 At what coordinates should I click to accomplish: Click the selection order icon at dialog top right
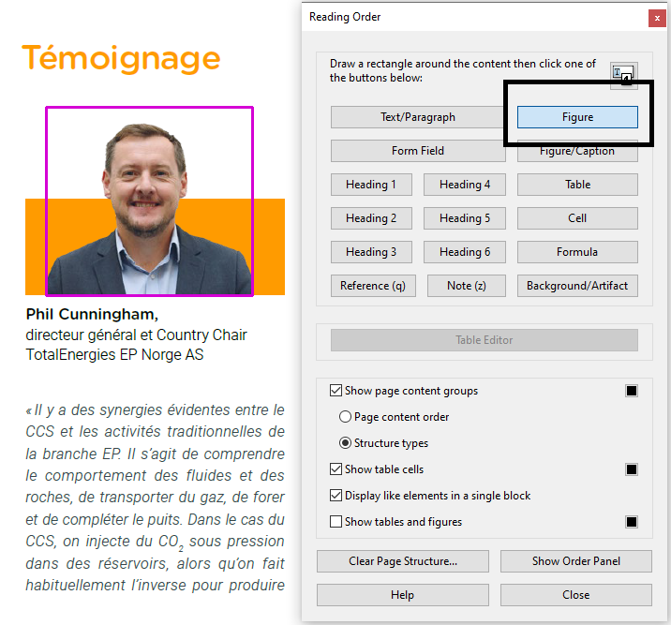click(x=623, y=75)
